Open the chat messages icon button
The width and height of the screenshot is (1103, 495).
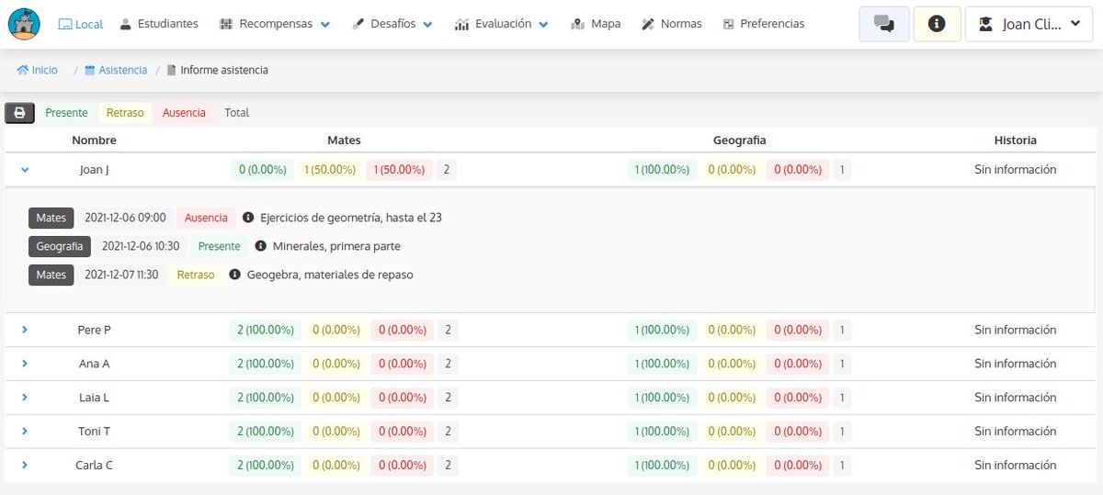click(884, 24)
